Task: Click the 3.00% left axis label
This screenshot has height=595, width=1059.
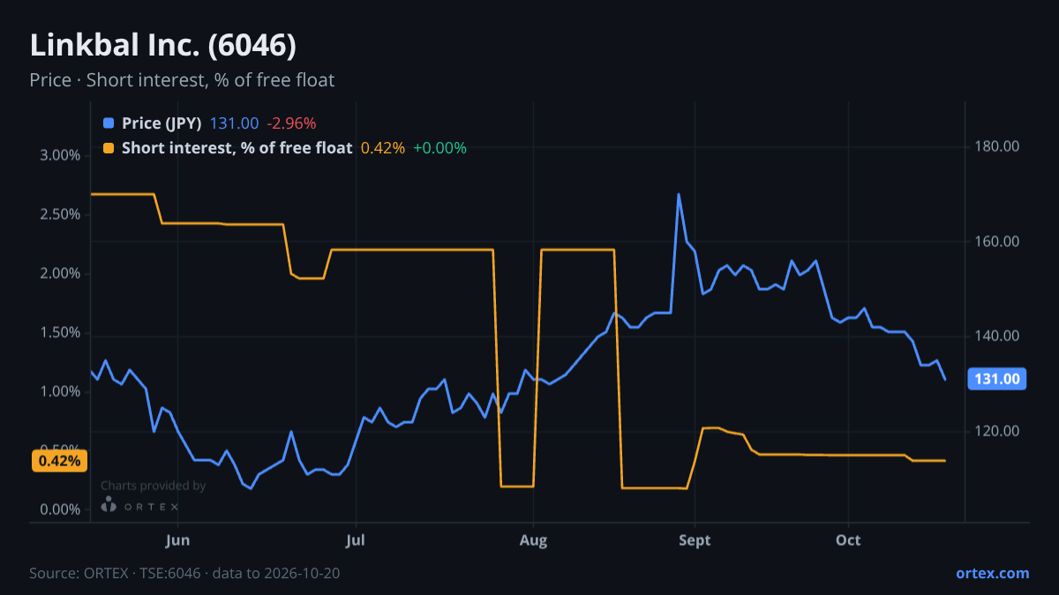Action: tap(61, 155)
